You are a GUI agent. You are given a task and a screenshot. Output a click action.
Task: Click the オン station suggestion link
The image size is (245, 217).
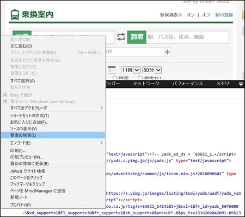pyautogui.click(x=191, y=15)
